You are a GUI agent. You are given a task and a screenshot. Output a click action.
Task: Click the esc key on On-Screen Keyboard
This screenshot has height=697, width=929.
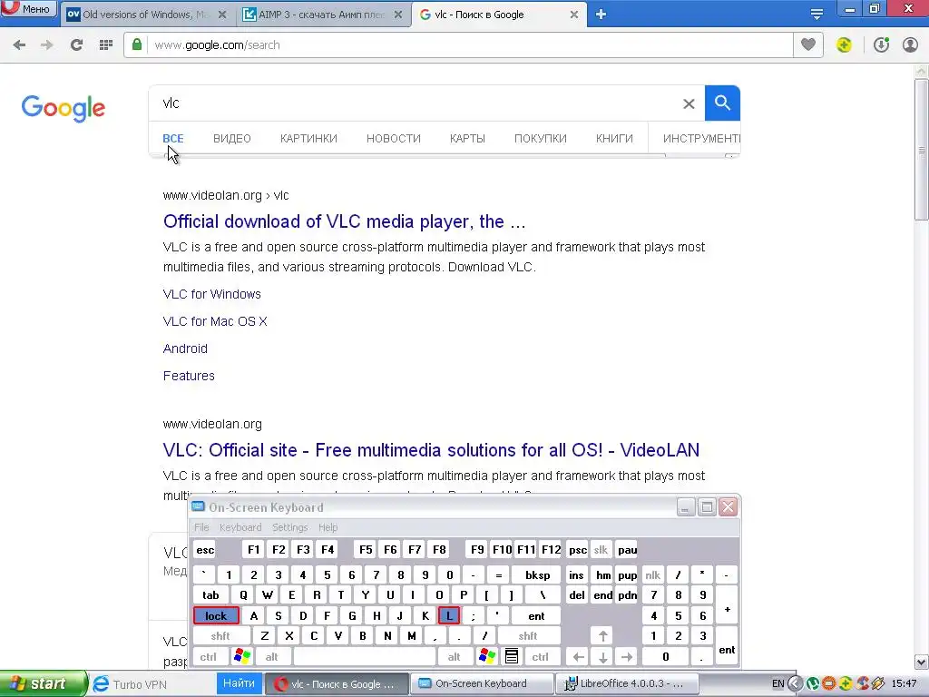pyautogui.click(x=205, y=549)
